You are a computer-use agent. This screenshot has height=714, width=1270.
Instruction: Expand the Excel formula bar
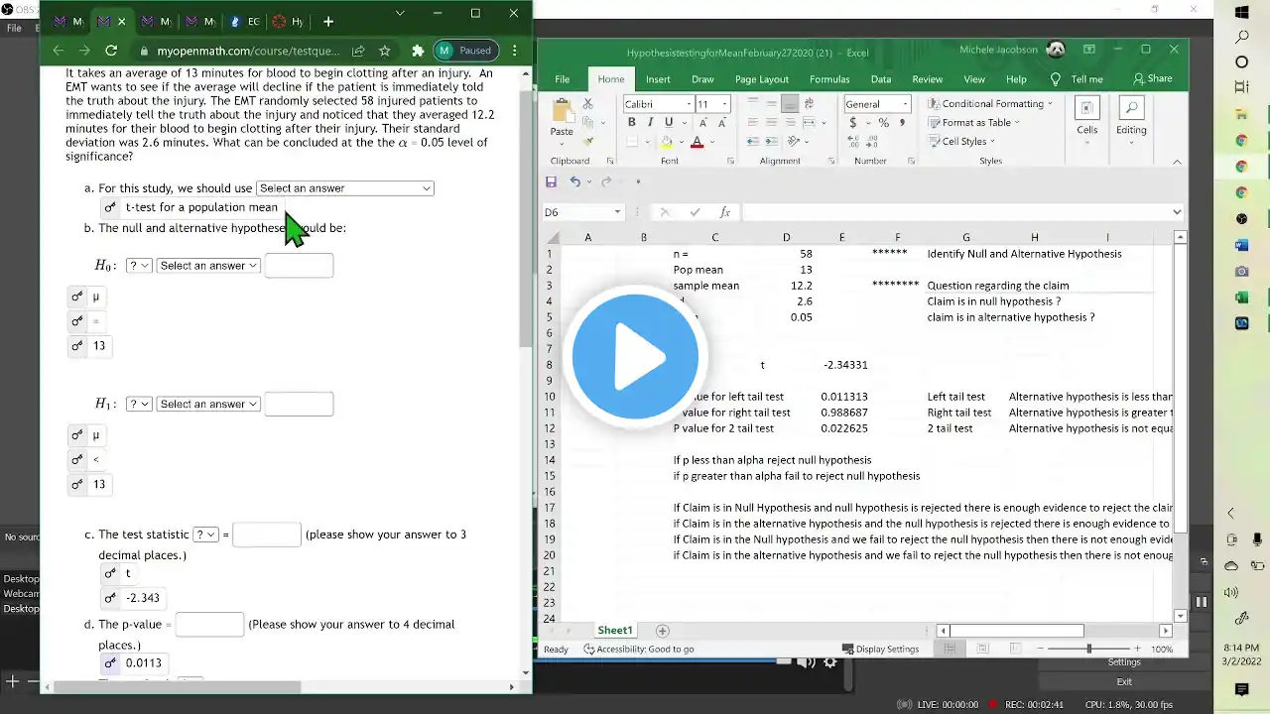coord(1178,212)
